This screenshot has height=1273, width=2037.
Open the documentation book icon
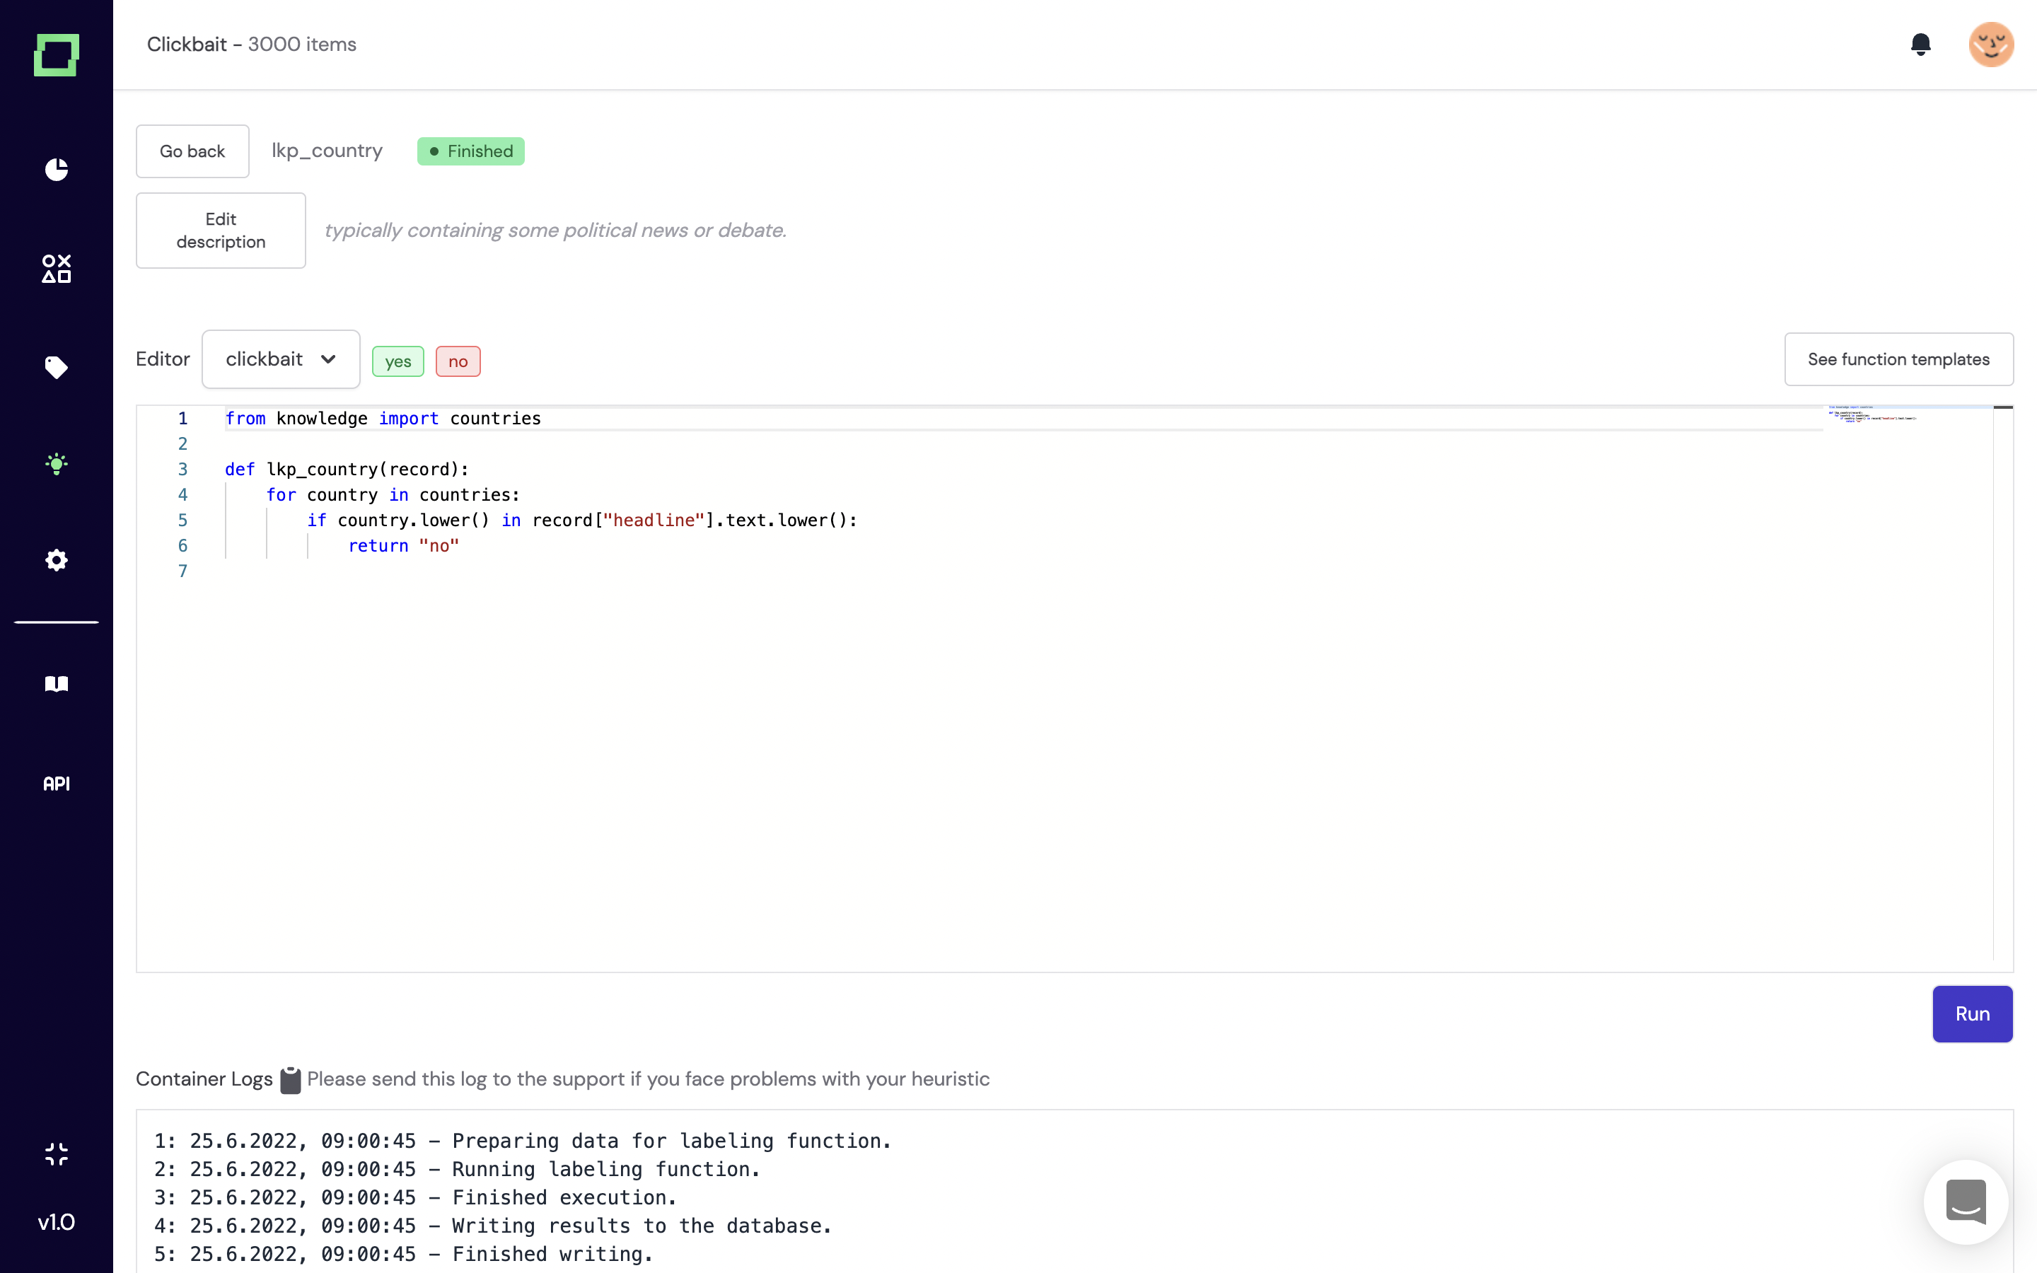click(57, 682)
